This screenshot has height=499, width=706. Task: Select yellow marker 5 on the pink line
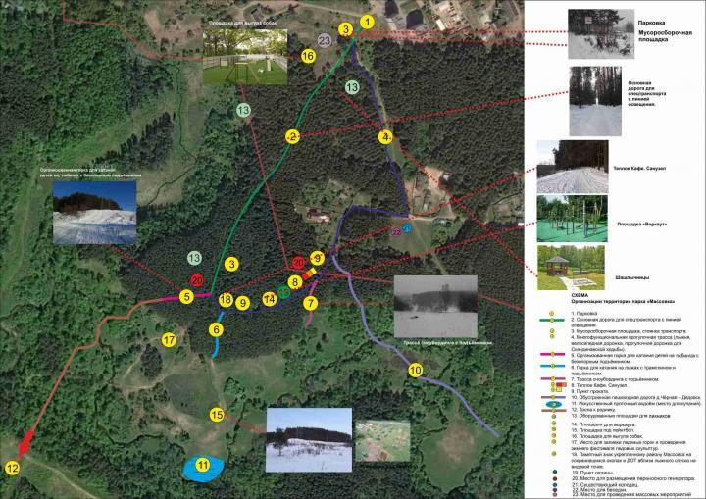tap(185, 297)
